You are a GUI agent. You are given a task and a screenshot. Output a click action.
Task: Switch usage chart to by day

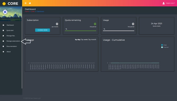coord(78,39)
